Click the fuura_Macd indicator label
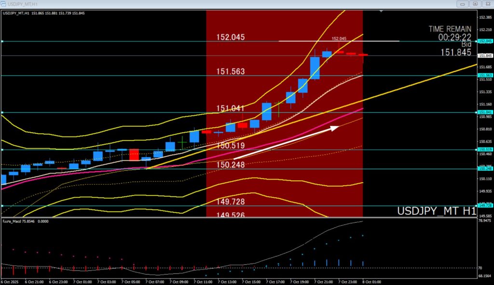 (x=14, y=221)
